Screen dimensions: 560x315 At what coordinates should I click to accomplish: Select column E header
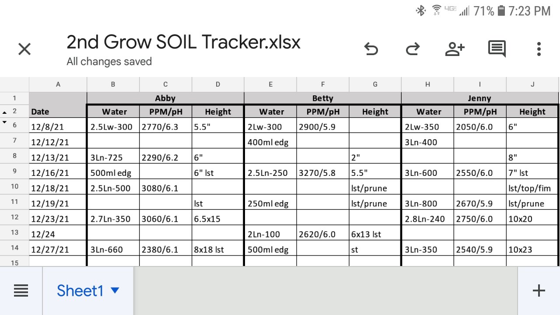click(x=270, y=84)
